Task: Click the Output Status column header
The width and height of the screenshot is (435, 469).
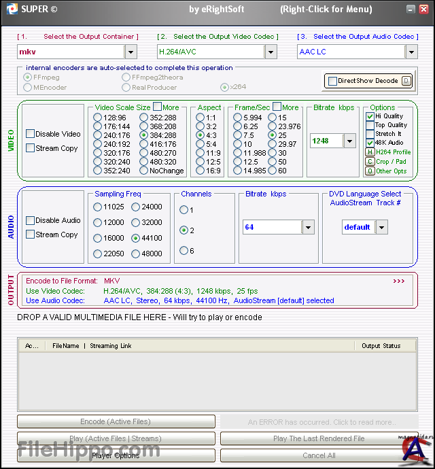Action: [381, 346]
